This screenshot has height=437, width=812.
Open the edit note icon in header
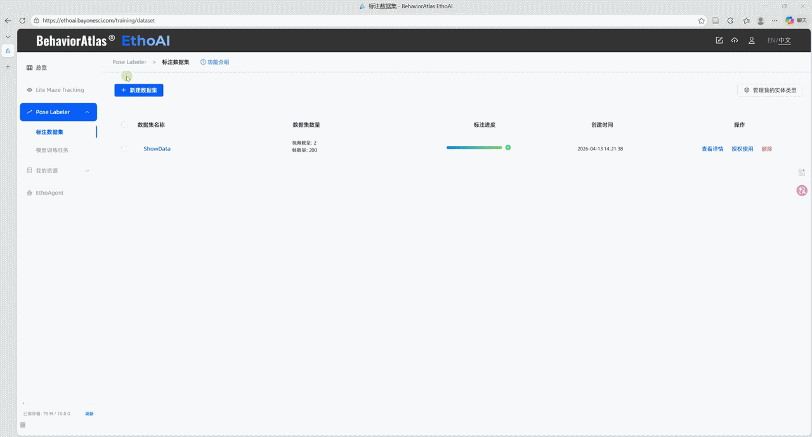719,41
